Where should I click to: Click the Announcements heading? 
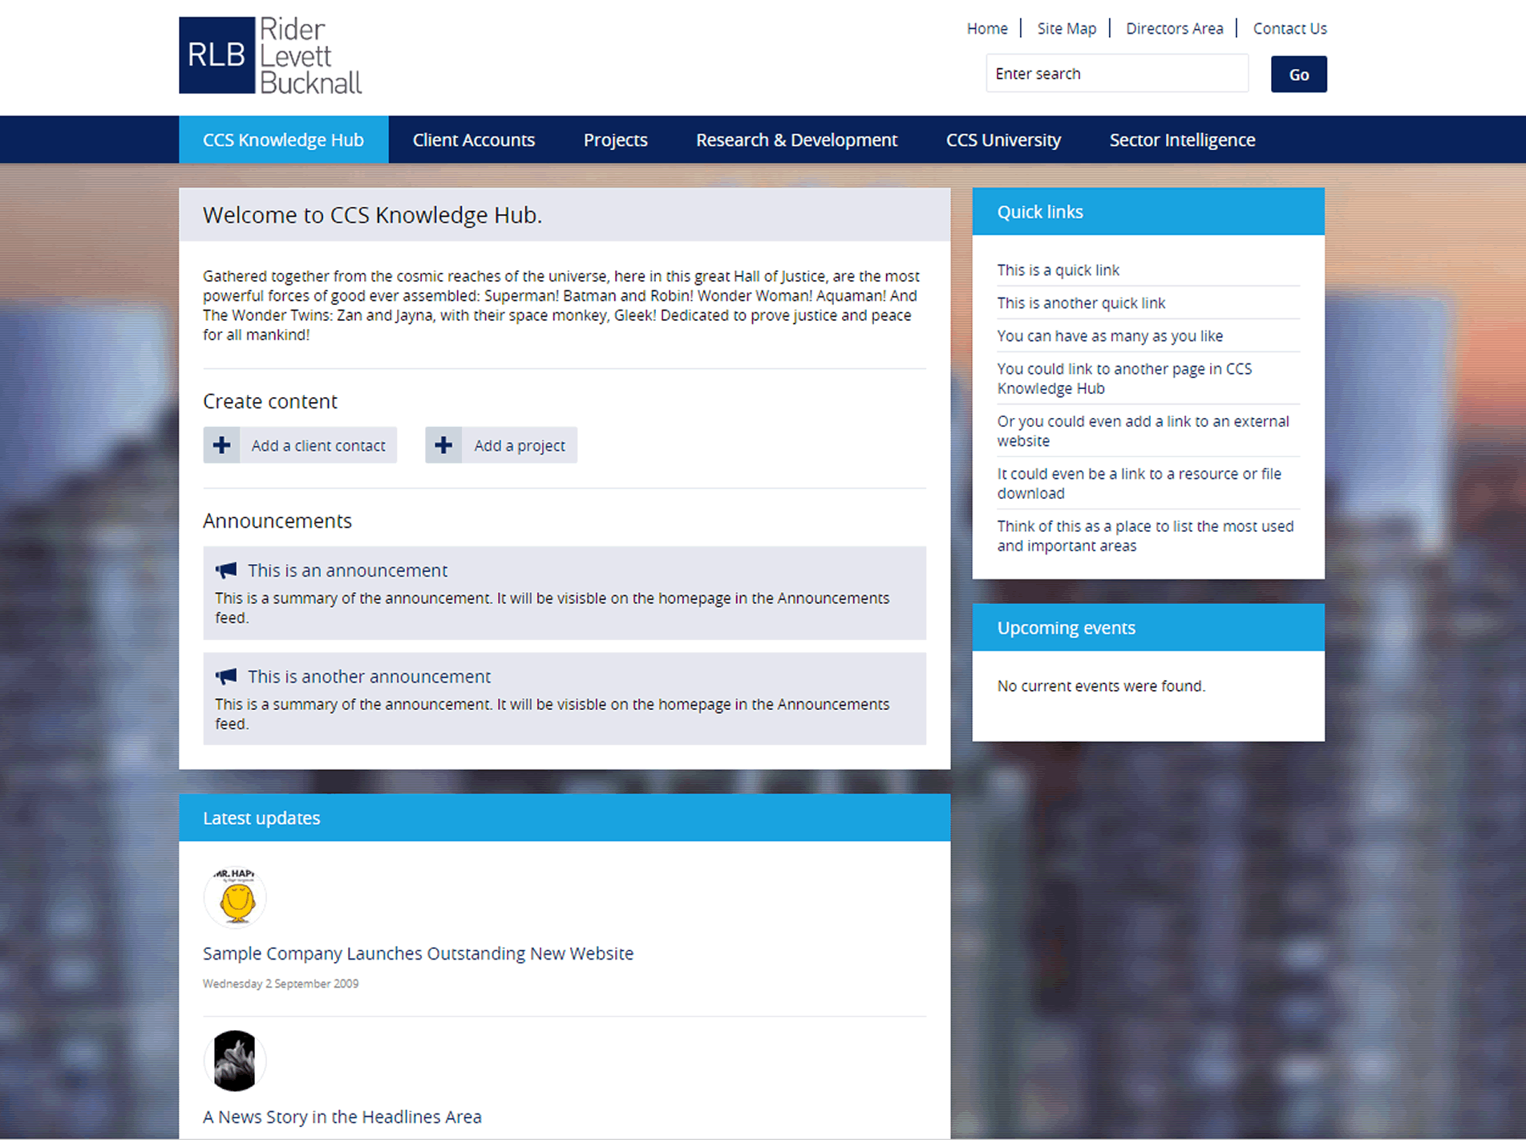(x=277, y=521)
